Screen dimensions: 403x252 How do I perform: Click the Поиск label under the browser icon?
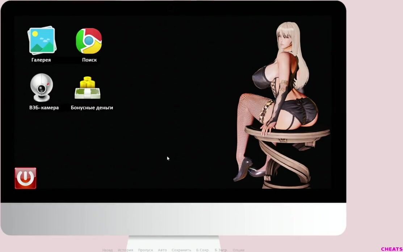pyautogui.click(x=89, y=60)
